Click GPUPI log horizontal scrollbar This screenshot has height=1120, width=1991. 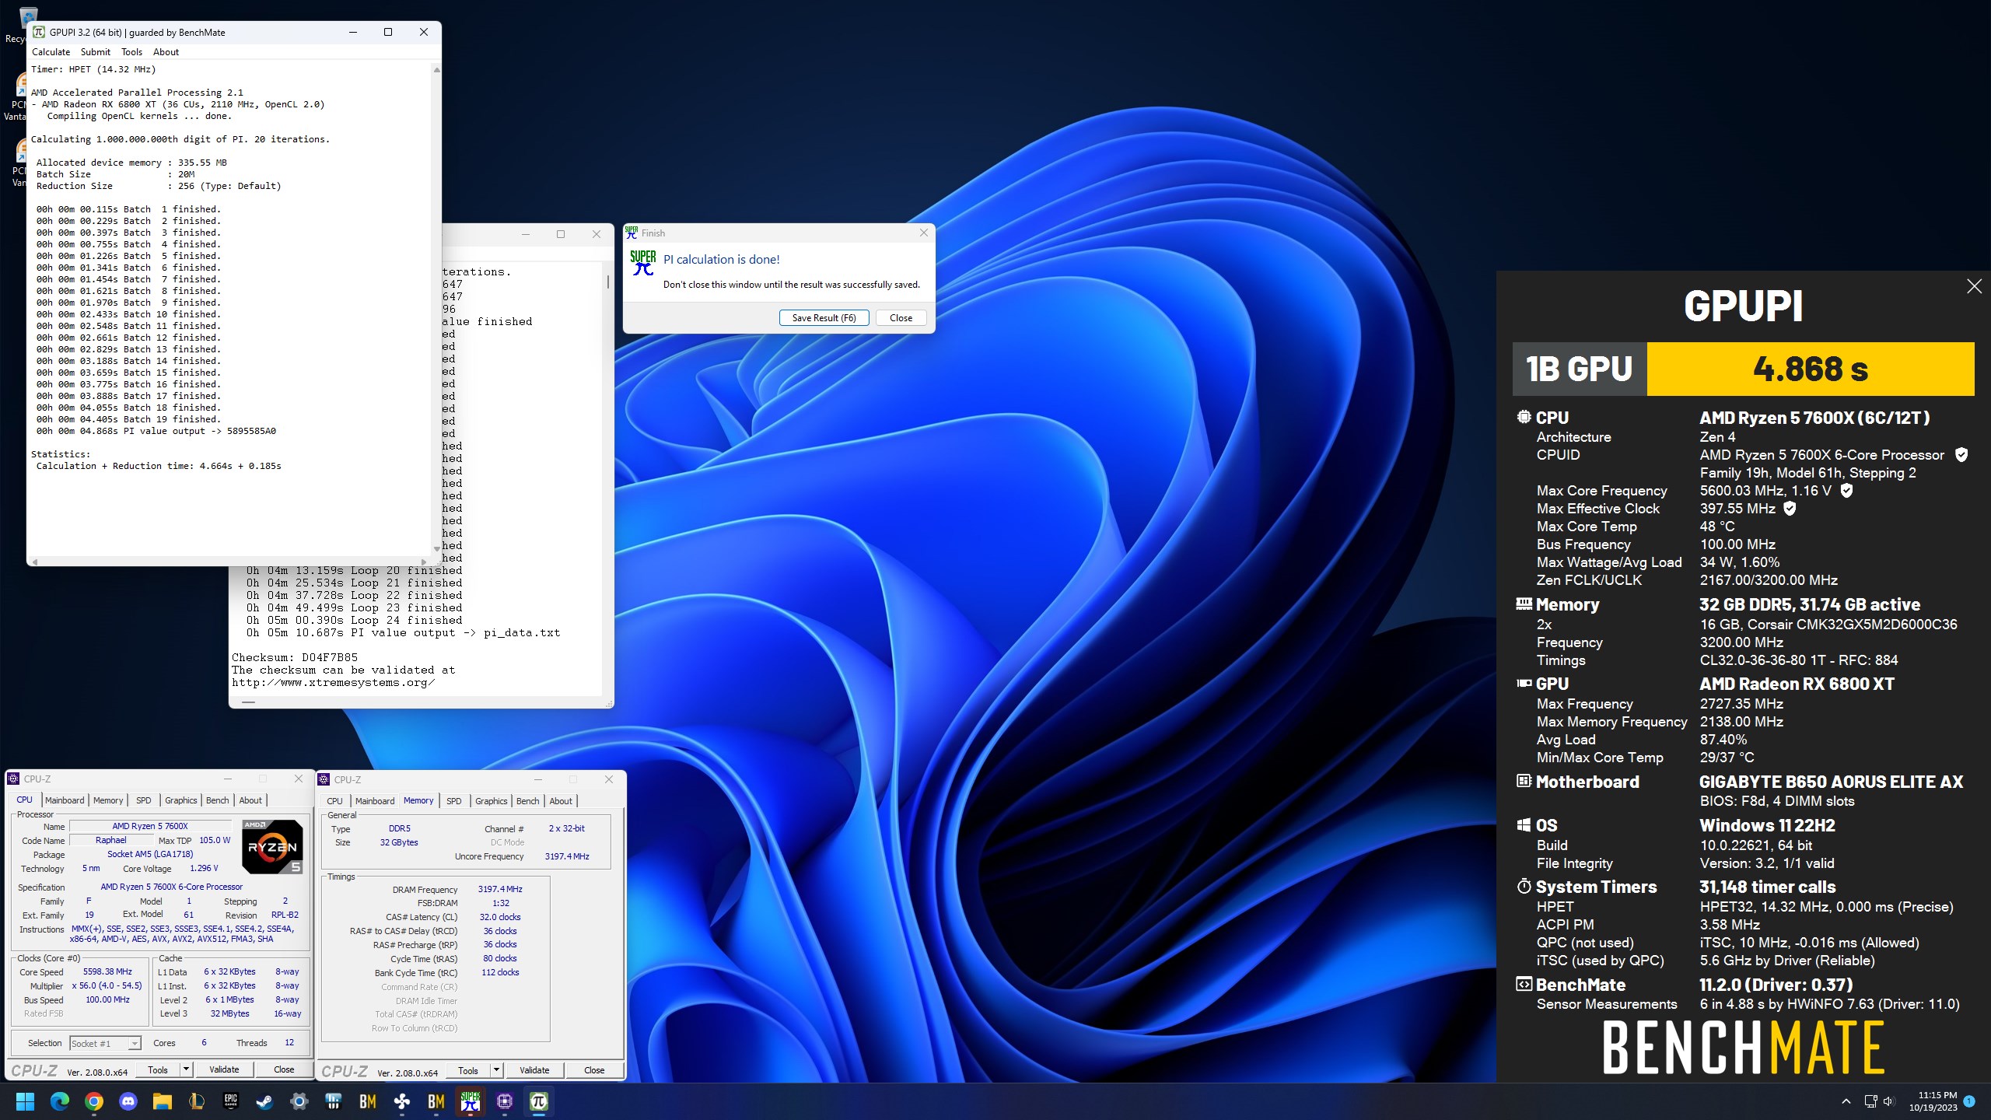[229, 561]
